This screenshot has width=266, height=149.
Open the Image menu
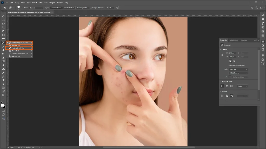(17, 3)
